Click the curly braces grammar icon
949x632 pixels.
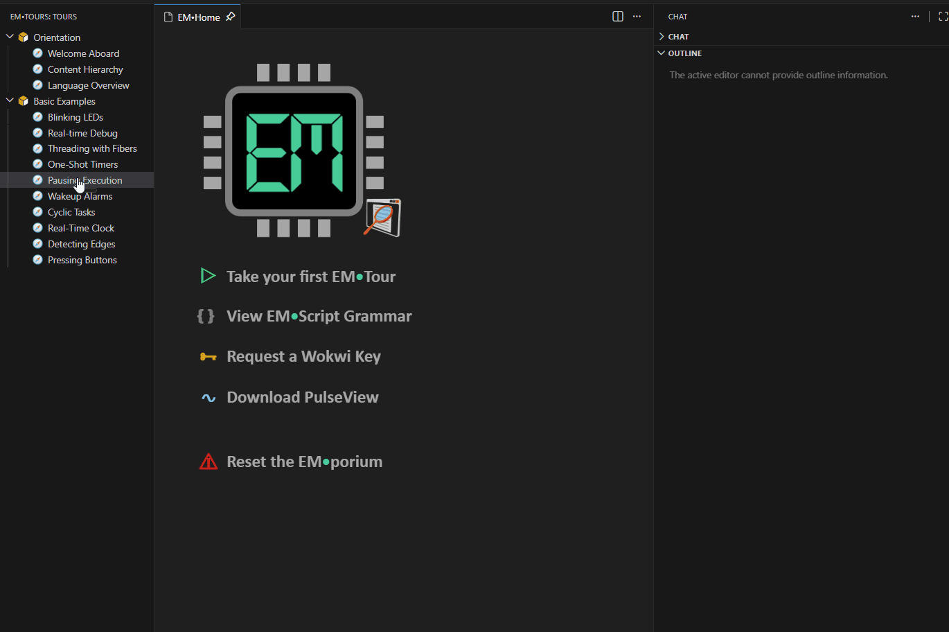tap(206, 317)
